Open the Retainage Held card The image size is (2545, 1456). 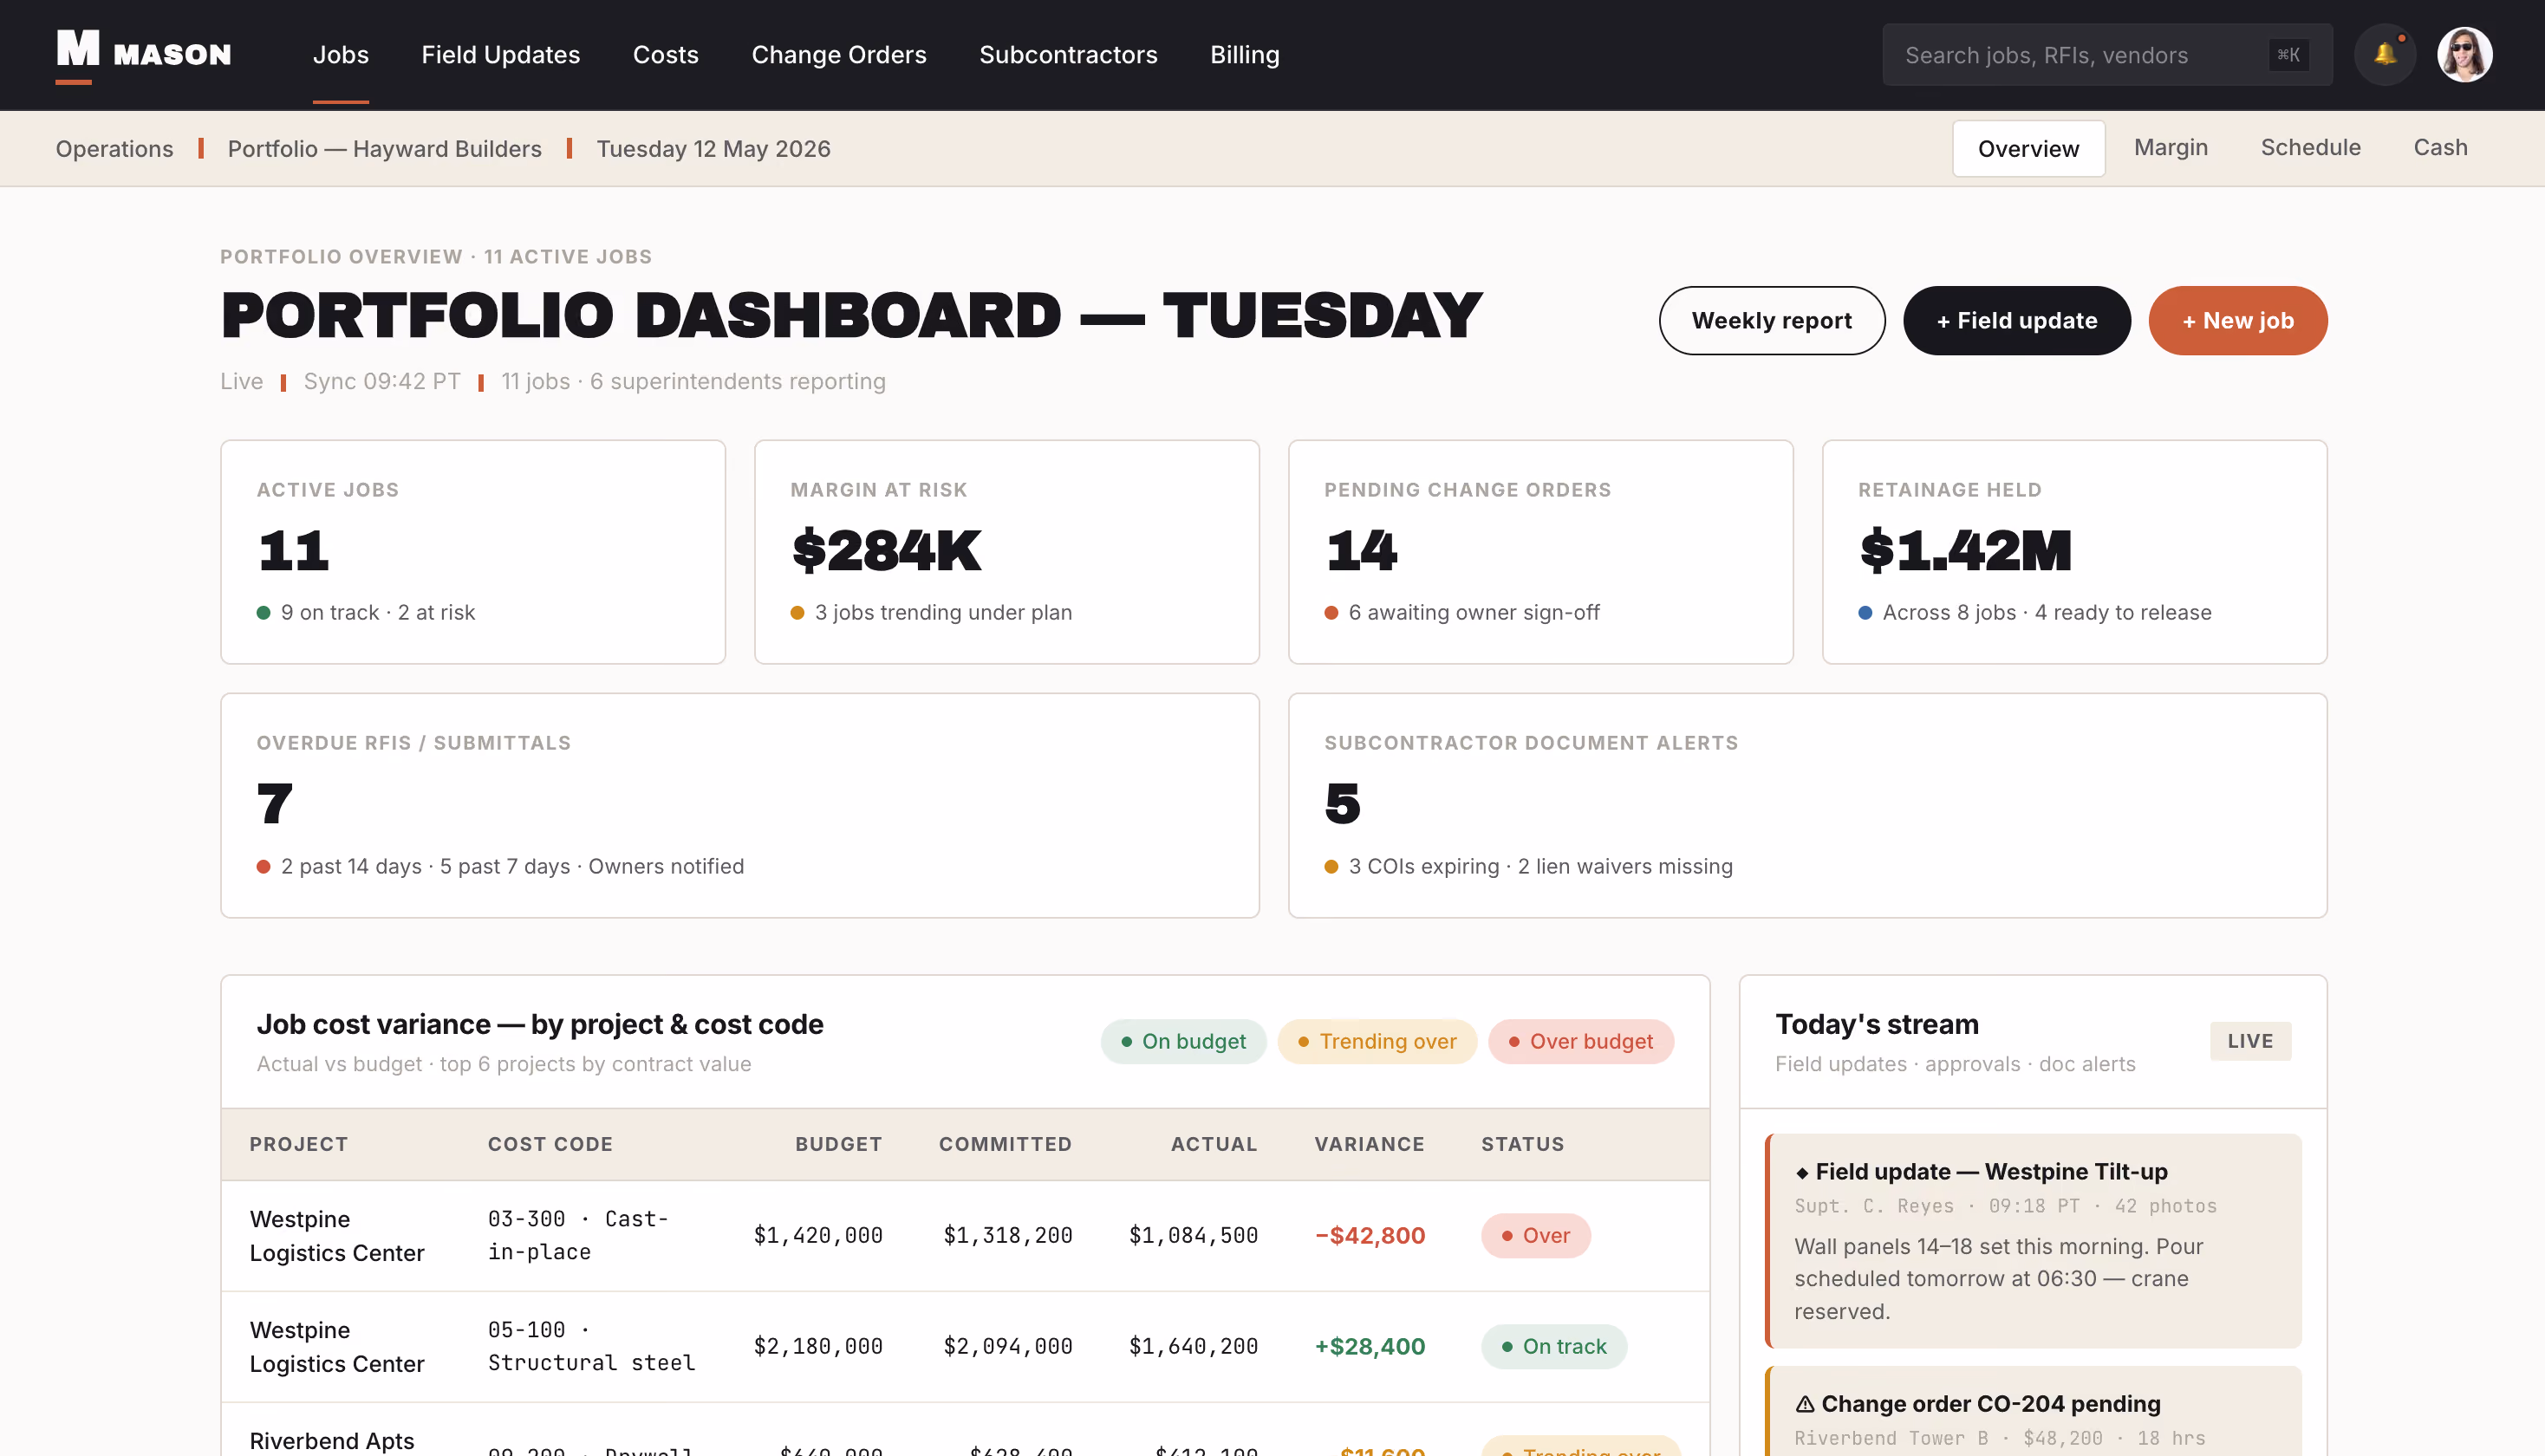point(2075,552)
